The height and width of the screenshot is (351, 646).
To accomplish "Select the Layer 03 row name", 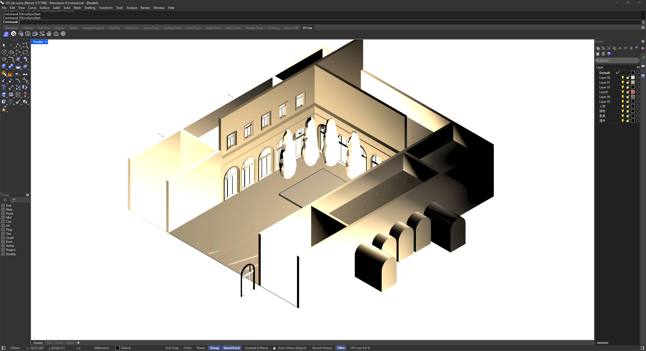I will pos(605,87).
